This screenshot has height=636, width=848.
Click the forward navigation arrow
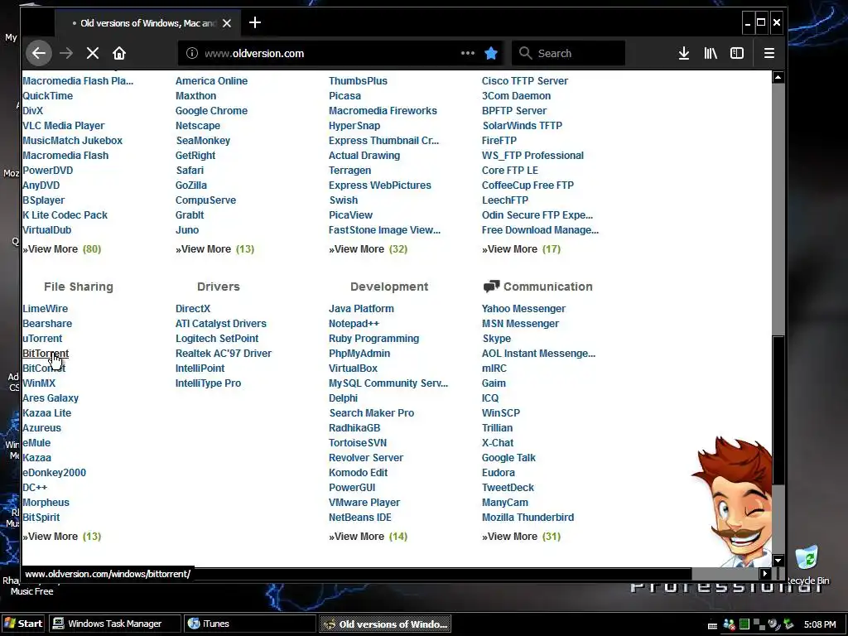[x=66, y=53]
